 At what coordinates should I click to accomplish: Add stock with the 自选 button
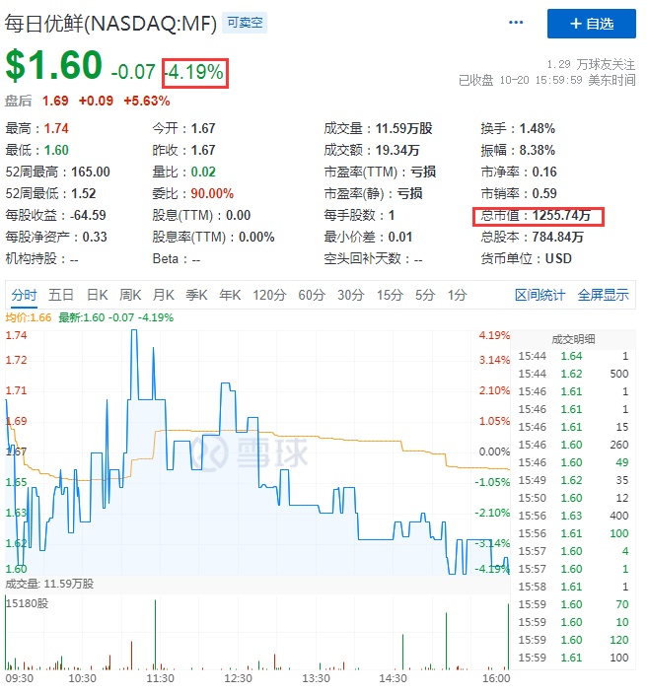[x=592, y=24]
